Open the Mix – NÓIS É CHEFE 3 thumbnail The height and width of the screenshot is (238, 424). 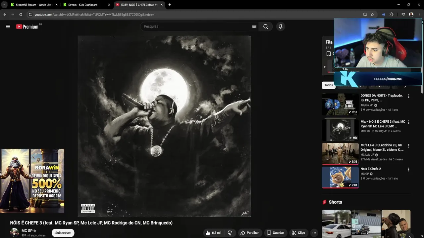point(340,130)
